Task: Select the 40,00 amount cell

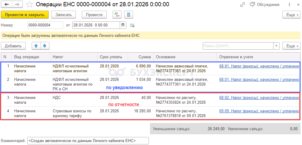Action: (140, 100)
